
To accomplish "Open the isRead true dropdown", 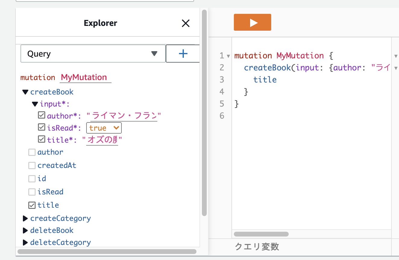I will (104, 128).
